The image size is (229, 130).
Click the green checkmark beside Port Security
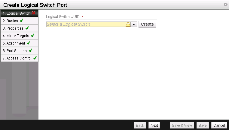tap(31, 51)
